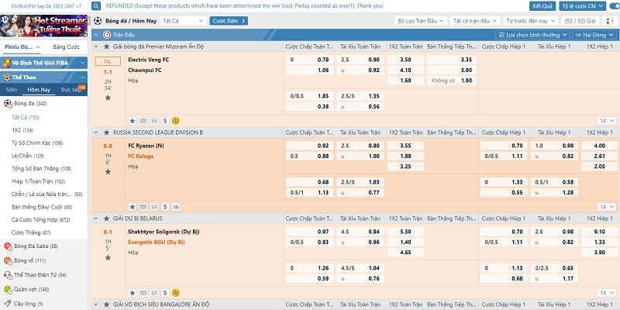
Task: Open Bộ Lọc Trận Đấu dropdown
Action: tap(421, 21)
